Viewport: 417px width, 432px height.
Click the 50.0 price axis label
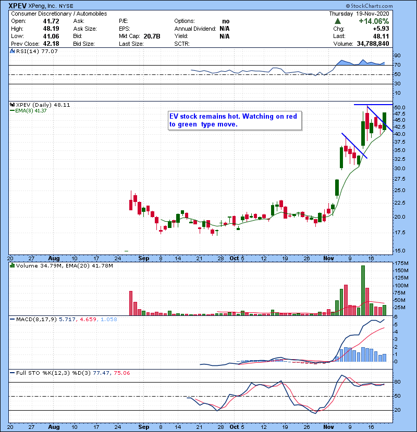(399, 107)
